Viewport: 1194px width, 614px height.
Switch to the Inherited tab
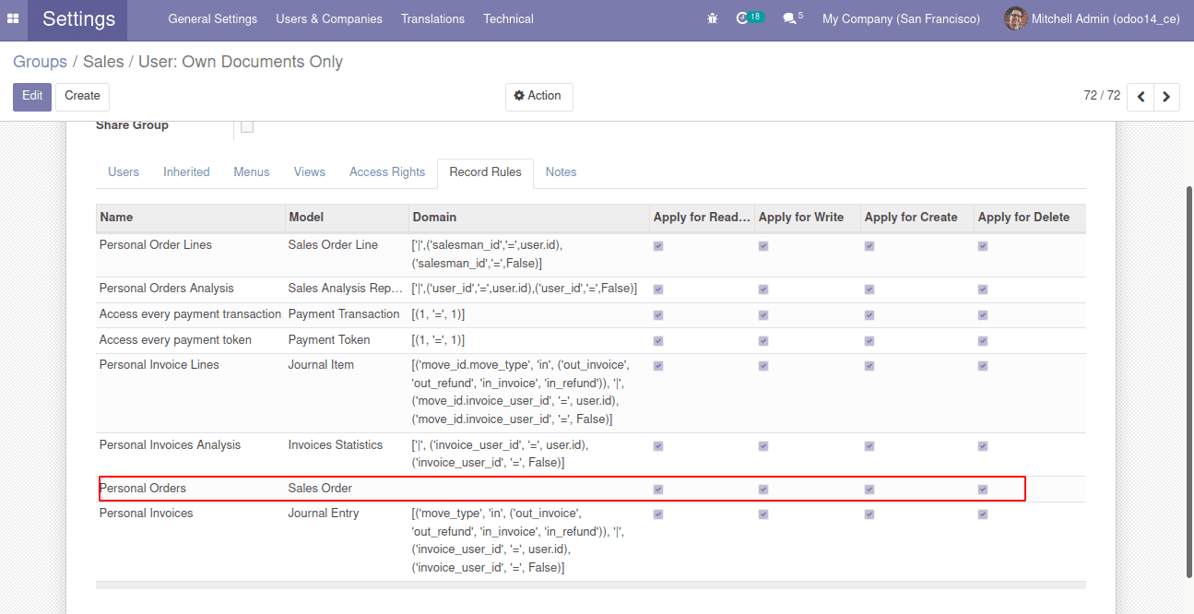click(x=186, y=172)
